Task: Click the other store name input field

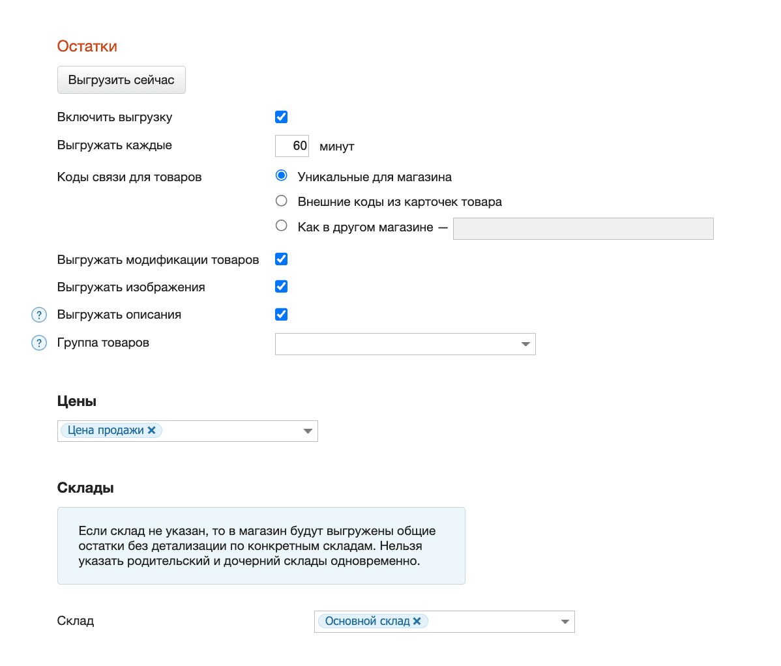Action: click(x=583, y=229)
